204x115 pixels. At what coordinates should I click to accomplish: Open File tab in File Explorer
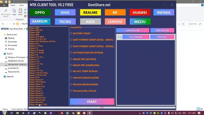(x=4, y=5)
